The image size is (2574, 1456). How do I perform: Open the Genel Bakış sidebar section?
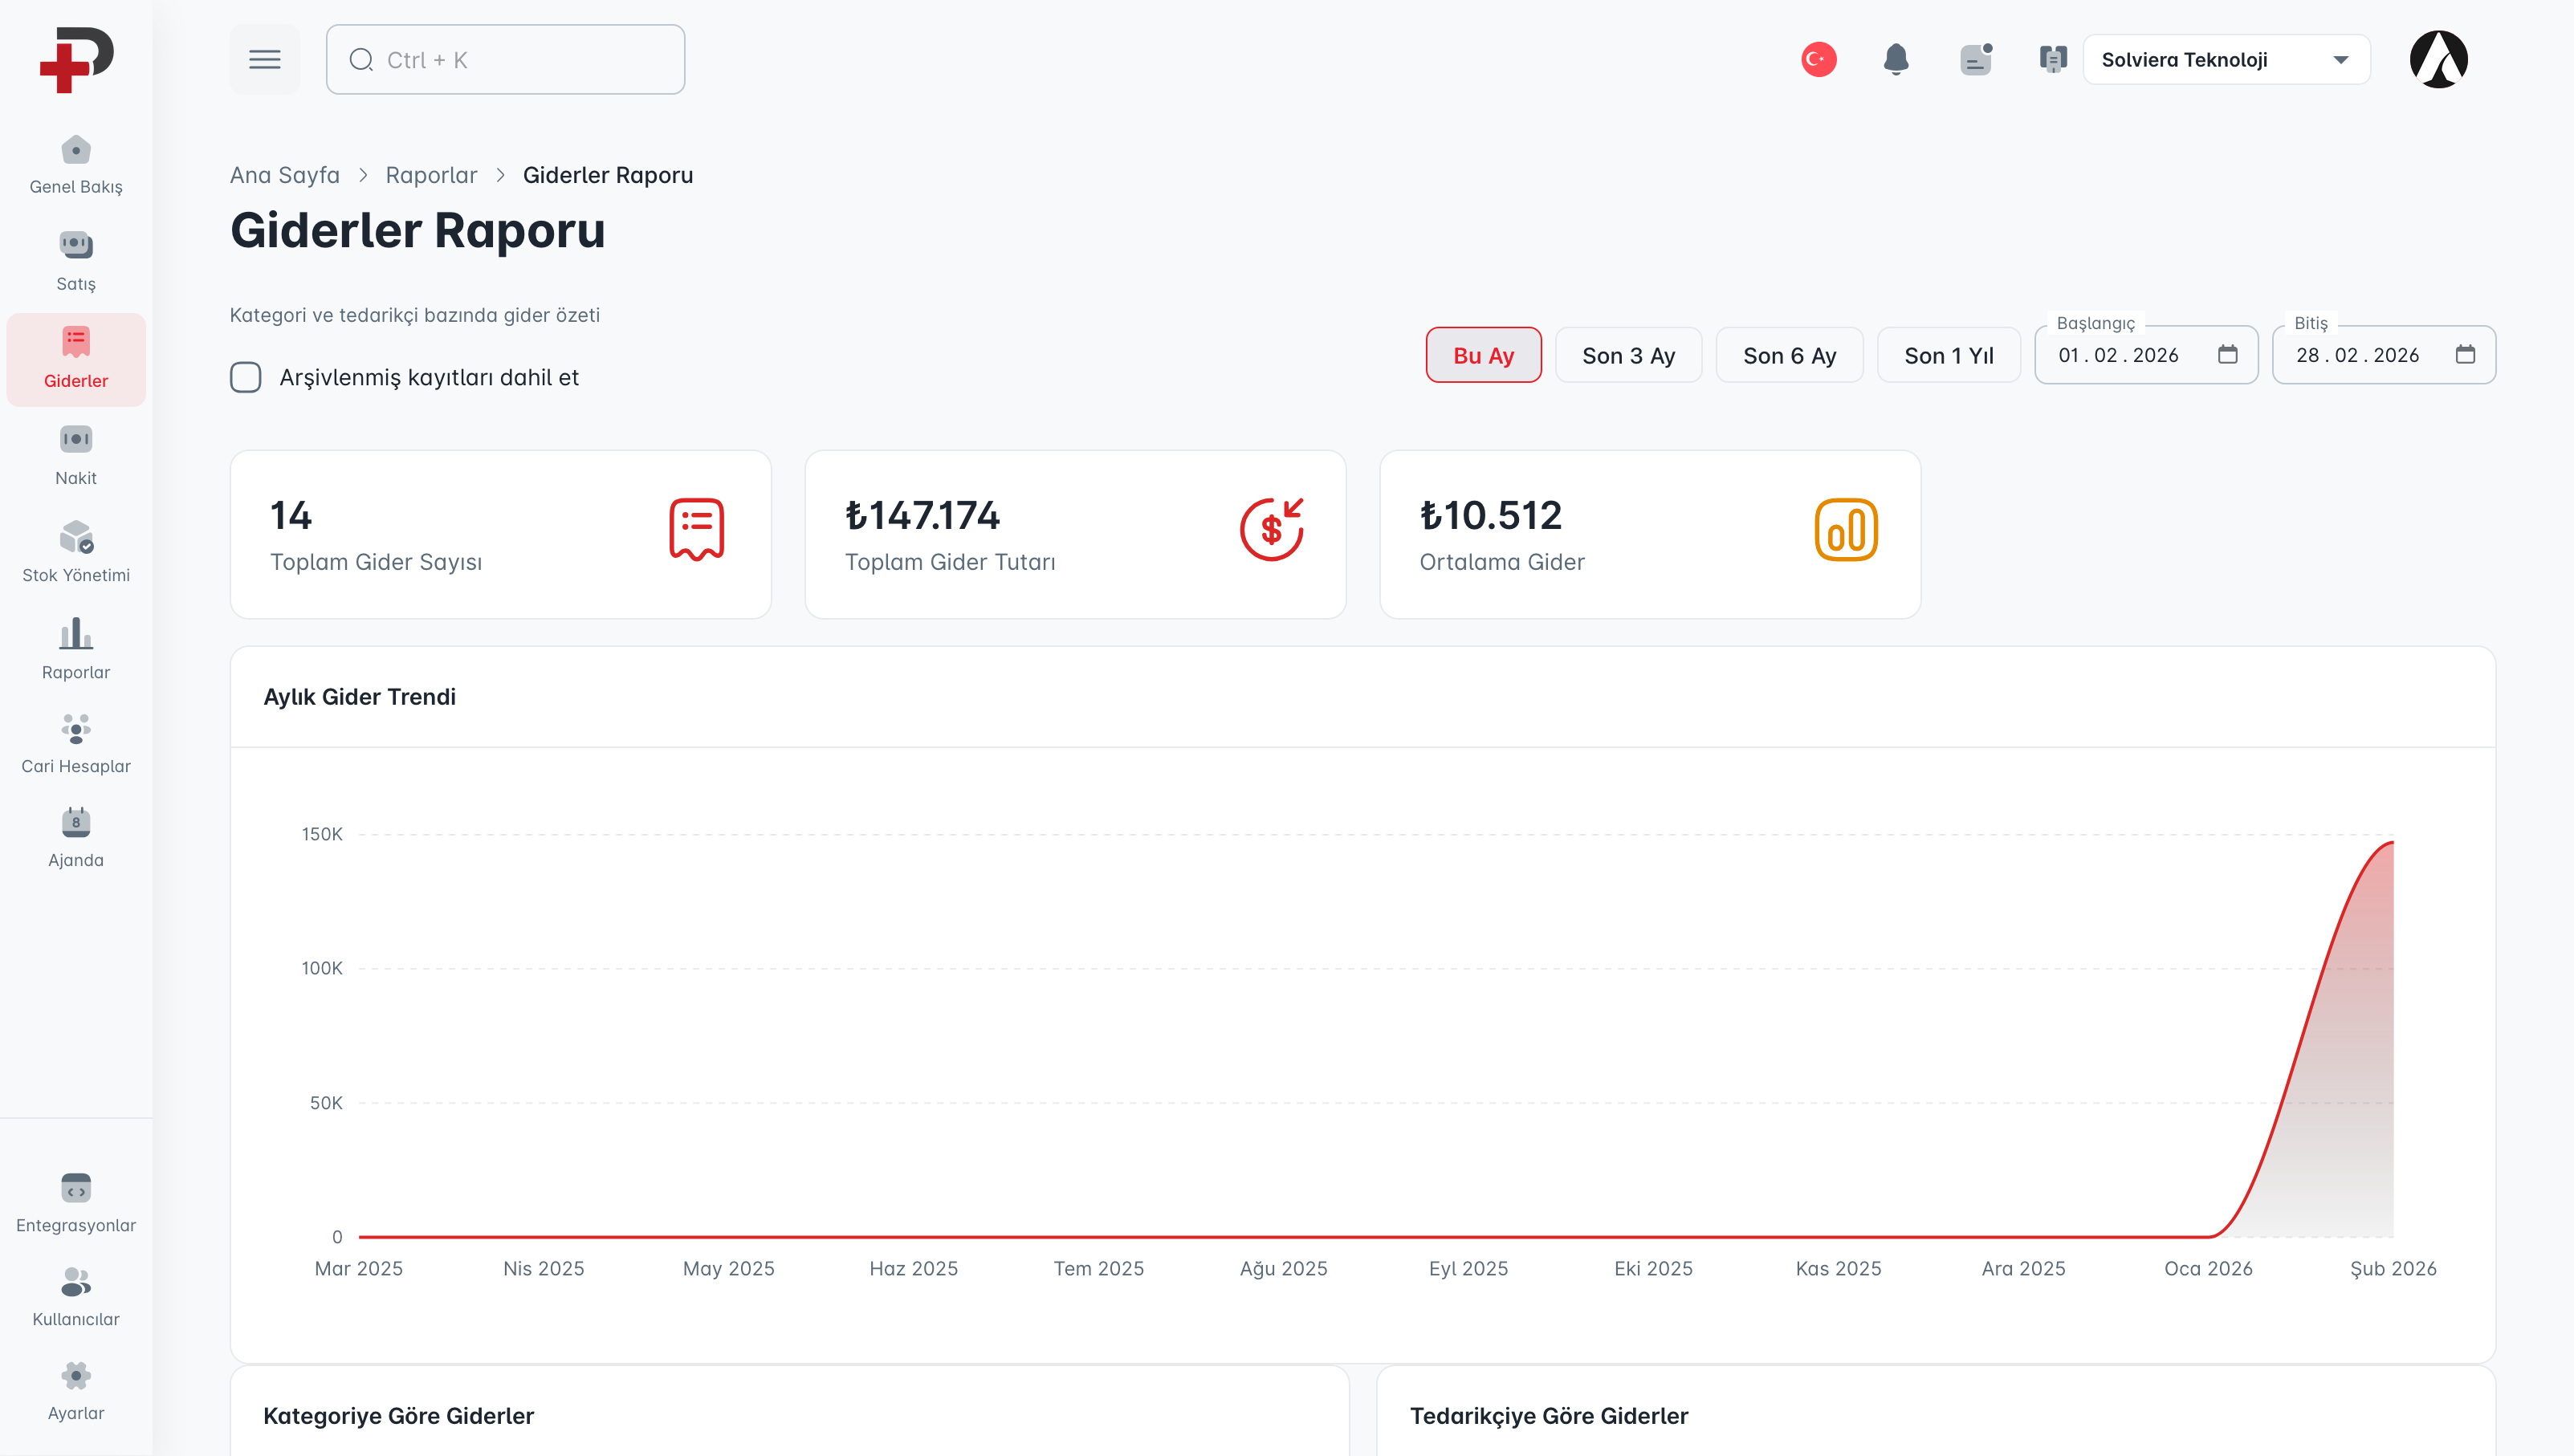75,165
